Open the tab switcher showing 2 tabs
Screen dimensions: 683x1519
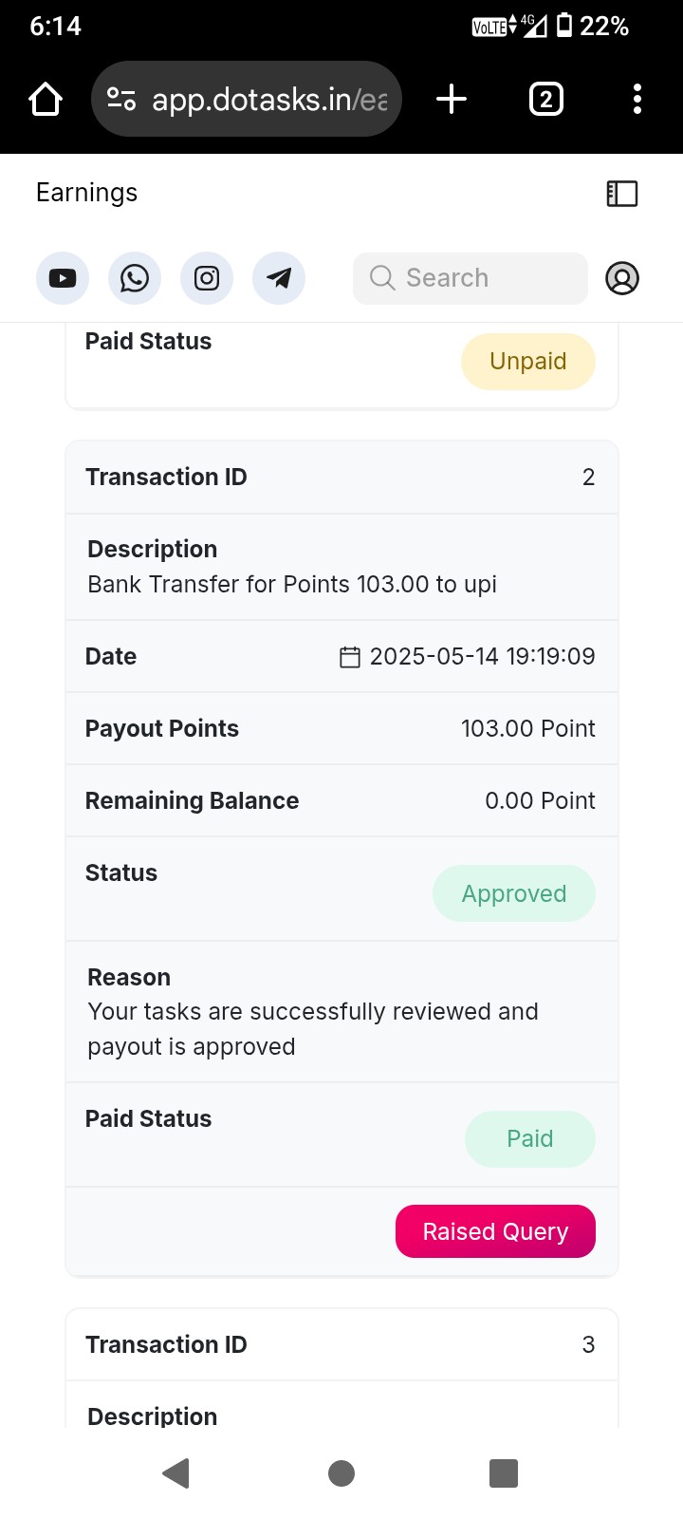(x=545, y=99)
